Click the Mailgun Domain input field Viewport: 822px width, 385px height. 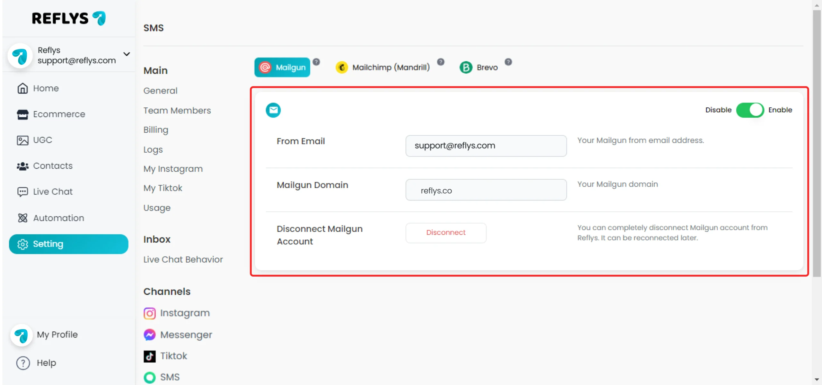[486, 190]
